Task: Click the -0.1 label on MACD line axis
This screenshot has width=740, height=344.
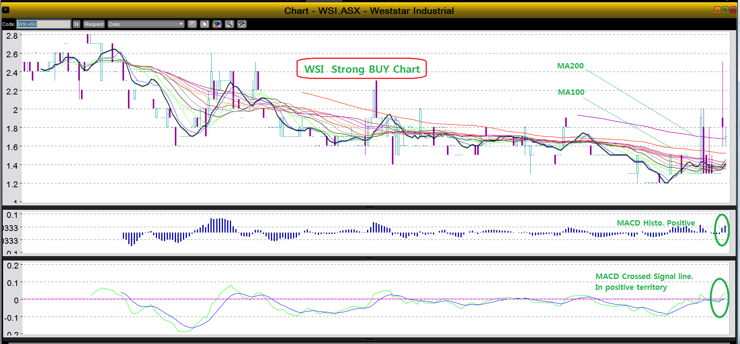Action: tap(11, 318)
